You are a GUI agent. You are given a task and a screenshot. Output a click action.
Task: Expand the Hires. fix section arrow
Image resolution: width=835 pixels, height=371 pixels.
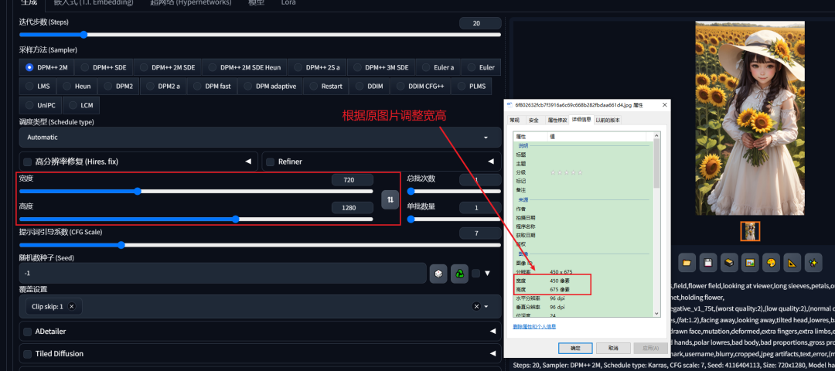tap(247, 162)
